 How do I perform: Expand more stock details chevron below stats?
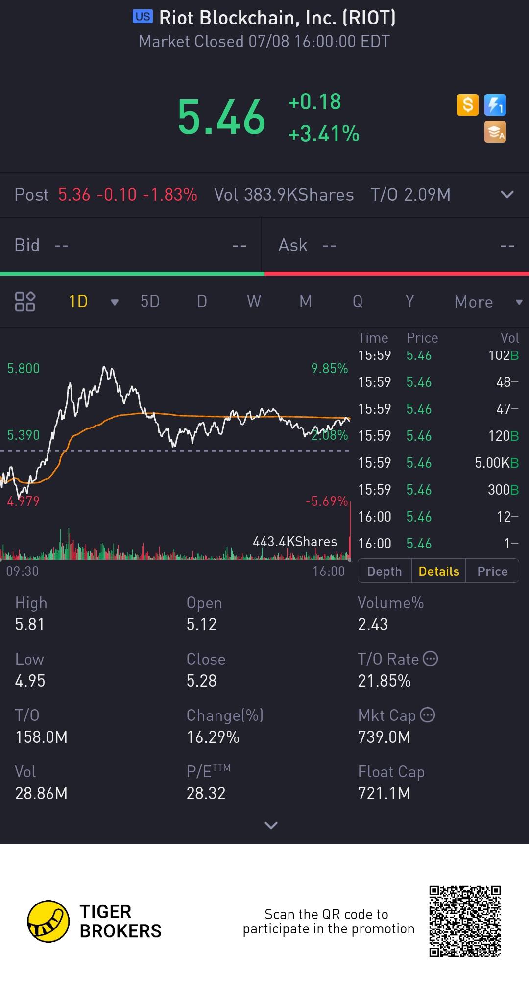point(271,826)
